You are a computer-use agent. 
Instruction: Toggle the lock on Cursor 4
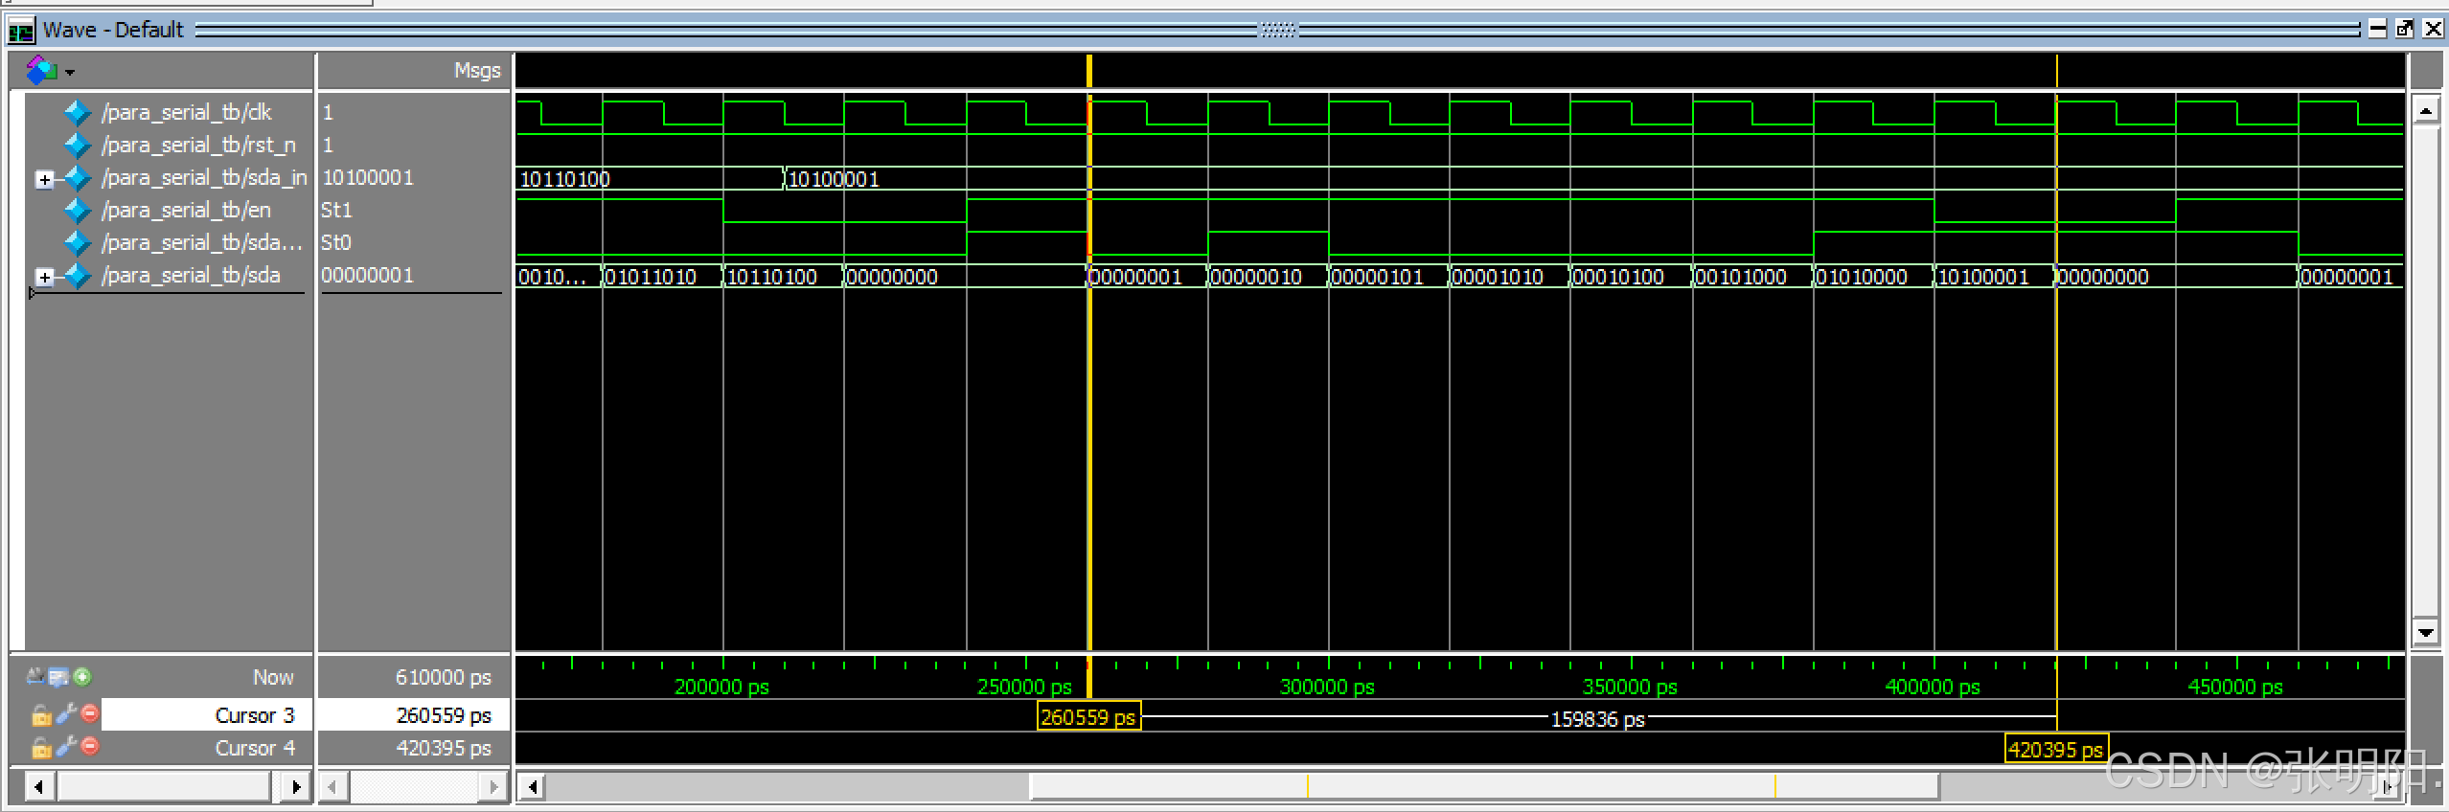click(41, 748)
